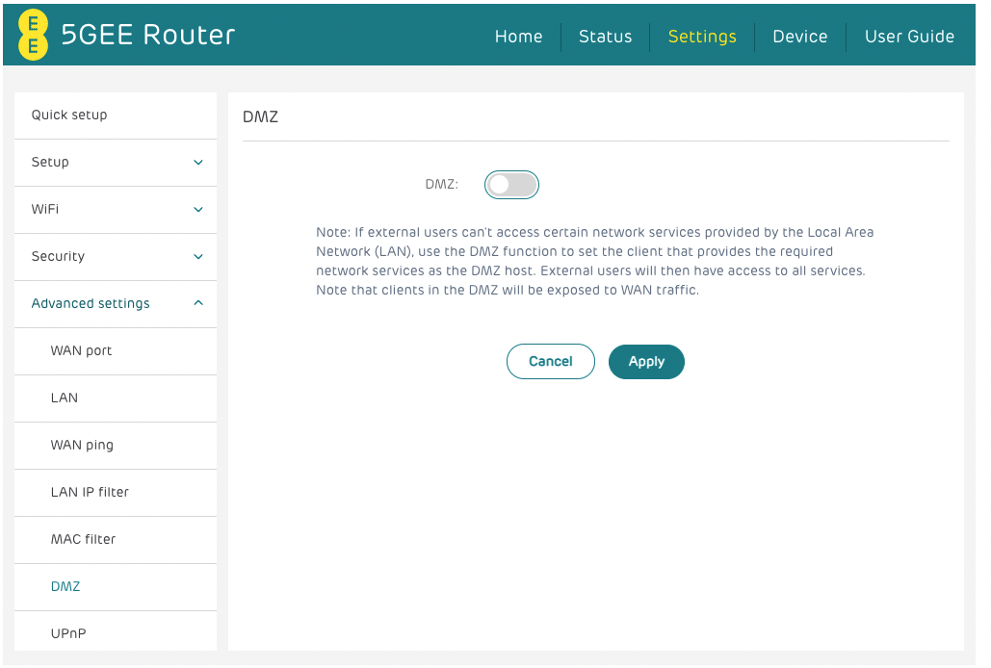991x668 pixels.
Task: Expand the Setup section chevron
Action: click(198, 163)
